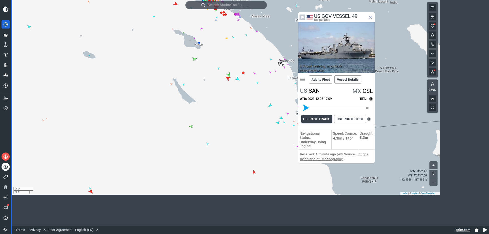Click voyage progress blue arrow marker

[x=306, y=108]
